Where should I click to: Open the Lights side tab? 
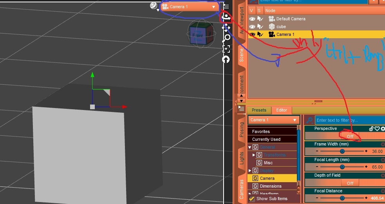point(242,158)
